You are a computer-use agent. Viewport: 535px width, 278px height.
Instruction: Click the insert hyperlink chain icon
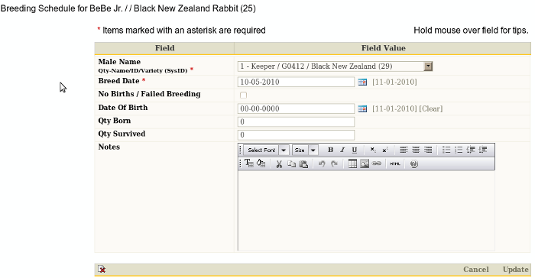point(376,164)
